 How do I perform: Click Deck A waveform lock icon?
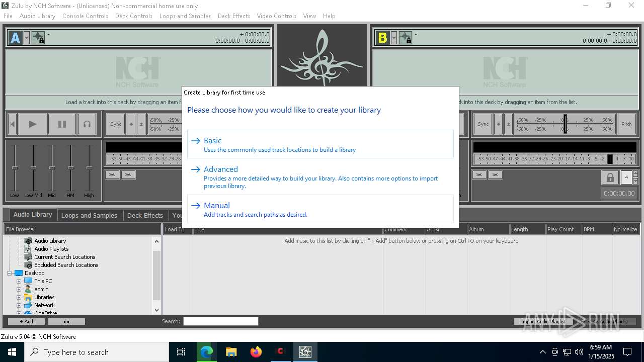38,38
